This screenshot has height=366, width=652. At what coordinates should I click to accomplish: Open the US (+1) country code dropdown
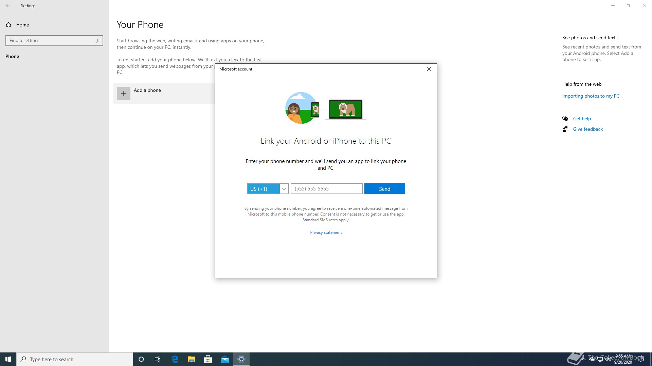pyautogui.click(x=268, y=189)
